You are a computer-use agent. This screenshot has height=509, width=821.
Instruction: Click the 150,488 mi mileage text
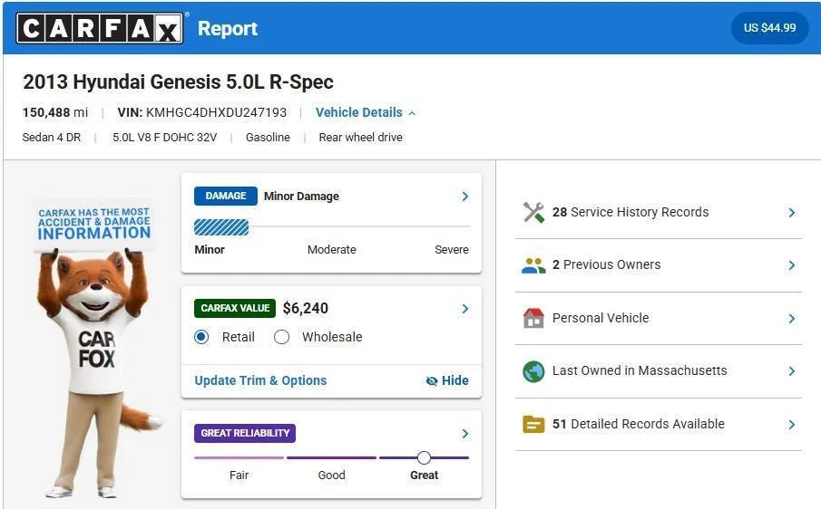pyautogui.click(x=55, y=113)
